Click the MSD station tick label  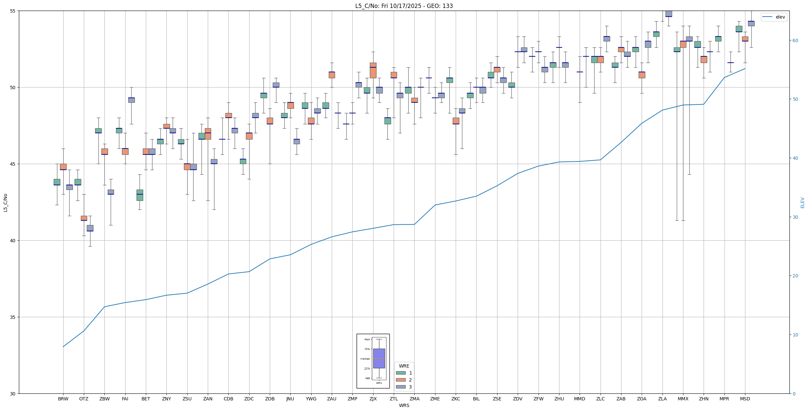point(745,399)
